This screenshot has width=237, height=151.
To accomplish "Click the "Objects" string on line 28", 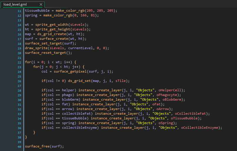I will pyautogui.click(x=145, y=90).
